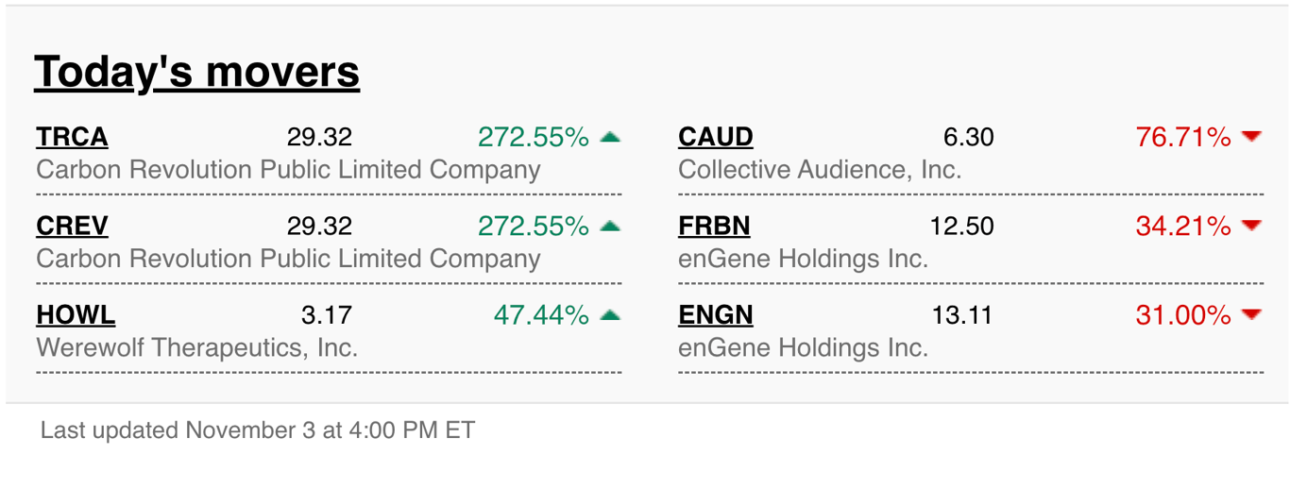This screenshot has height=488, width=1290.
Task: Click CAUD's 6.30 price value
Action: [969, 138]
